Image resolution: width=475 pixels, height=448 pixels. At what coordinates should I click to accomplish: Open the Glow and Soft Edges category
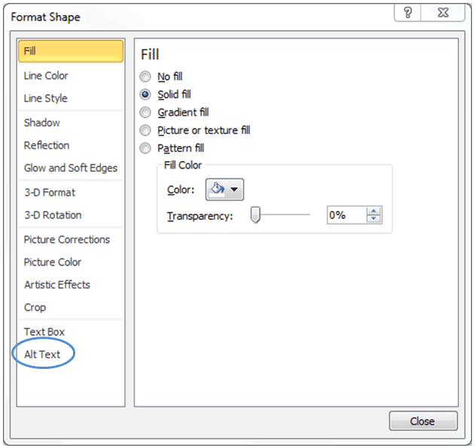coord(71,168)
